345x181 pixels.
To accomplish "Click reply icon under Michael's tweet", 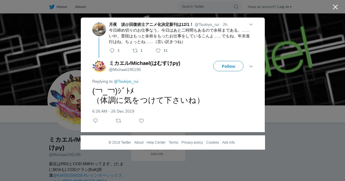I will coord(95,121).
